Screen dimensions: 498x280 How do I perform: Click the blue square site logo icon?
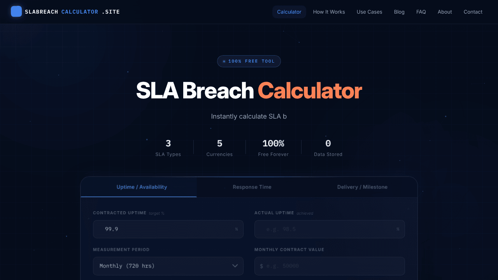[x=16, y=12]
